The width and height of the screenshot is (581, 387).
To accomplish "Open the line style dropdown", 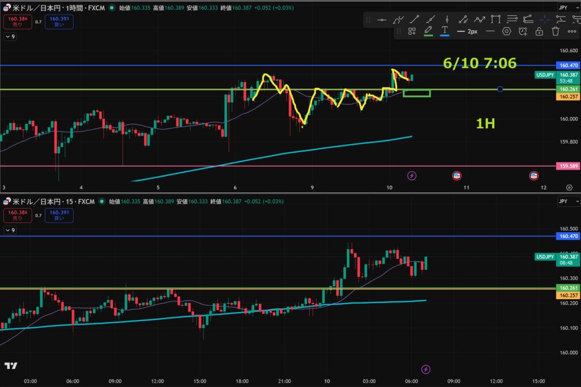I will click(x=490, y=32).
